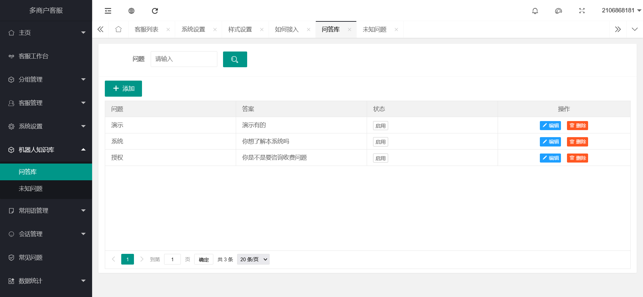This screenshot has height=297, width=643.
Task: Click the search magnifier button
Action: tap(235, 59)
